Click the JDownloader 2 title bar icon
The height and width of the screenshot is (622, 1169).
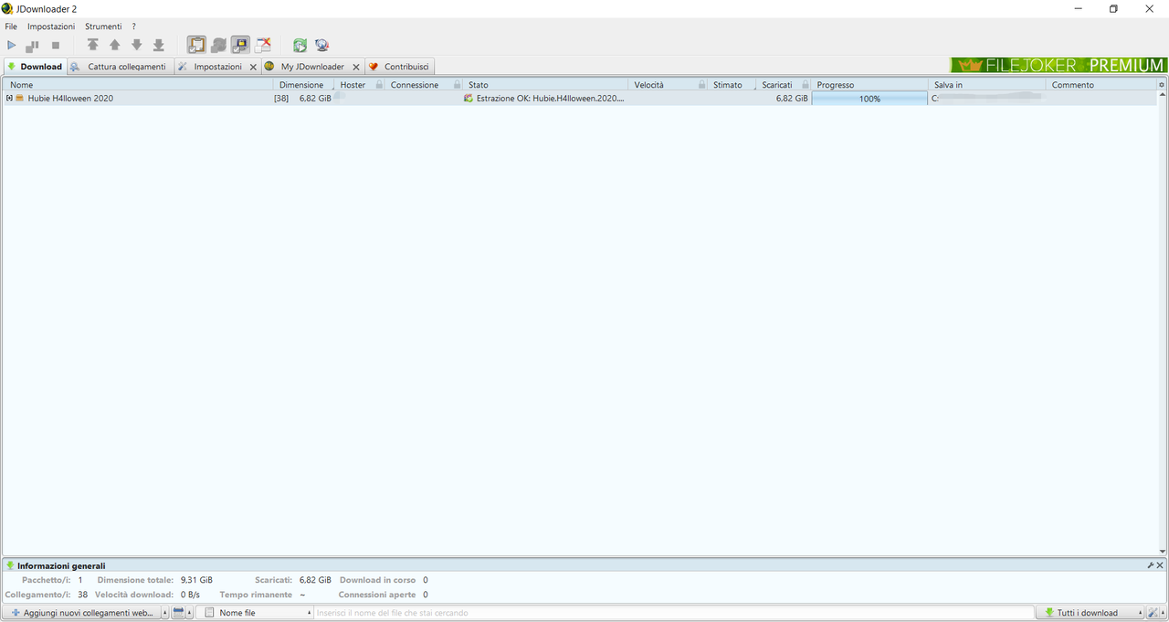point(7,8)
